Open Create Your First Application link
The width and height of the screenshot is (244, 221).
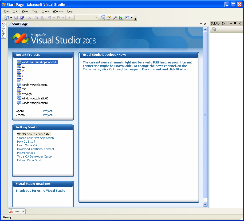36,138
